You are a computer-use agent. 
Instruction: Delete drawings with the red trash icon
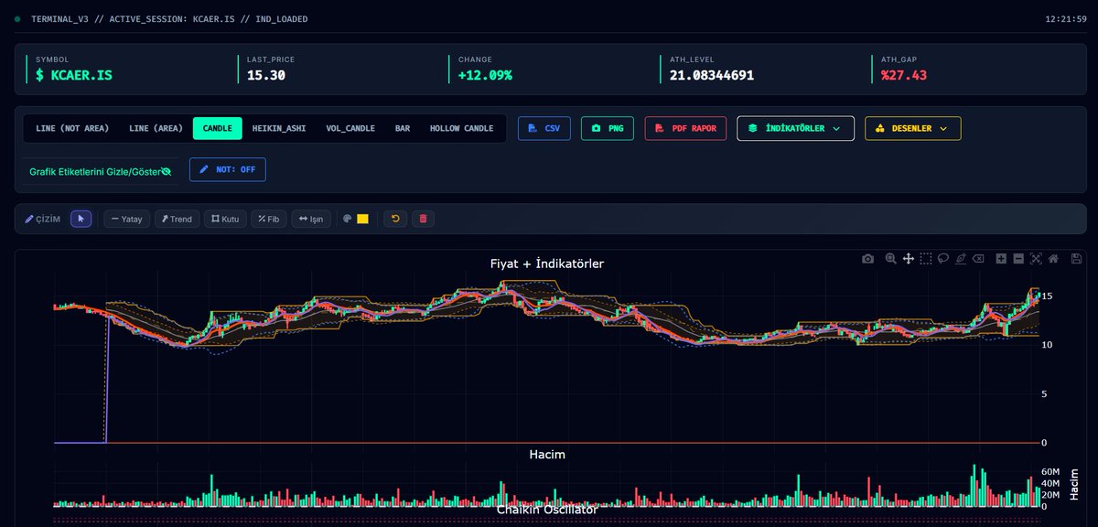423,219
